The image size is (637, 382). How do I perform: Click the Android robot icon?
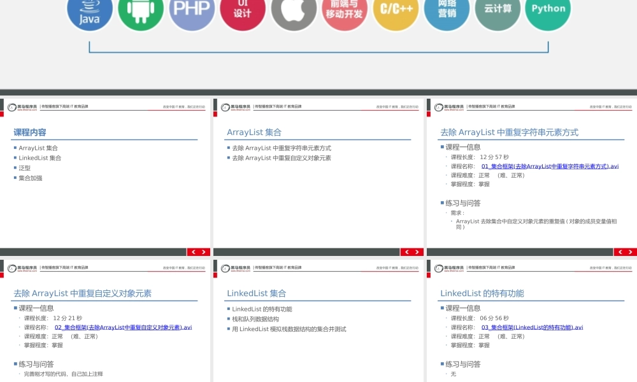coord(140,13)
